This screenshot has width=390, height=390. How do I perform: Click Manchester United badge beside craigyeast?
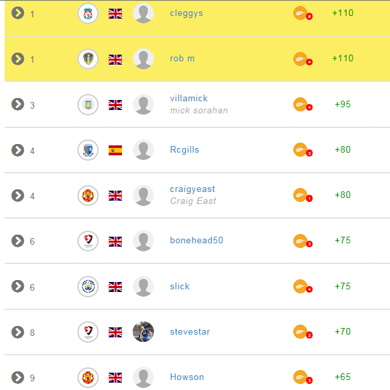pos(88,195)
